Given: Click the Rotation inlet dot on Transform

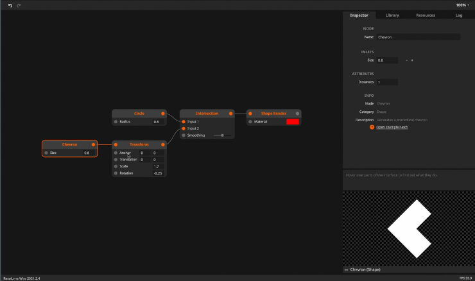Looking at the screenshot, I should click(116, 173).
